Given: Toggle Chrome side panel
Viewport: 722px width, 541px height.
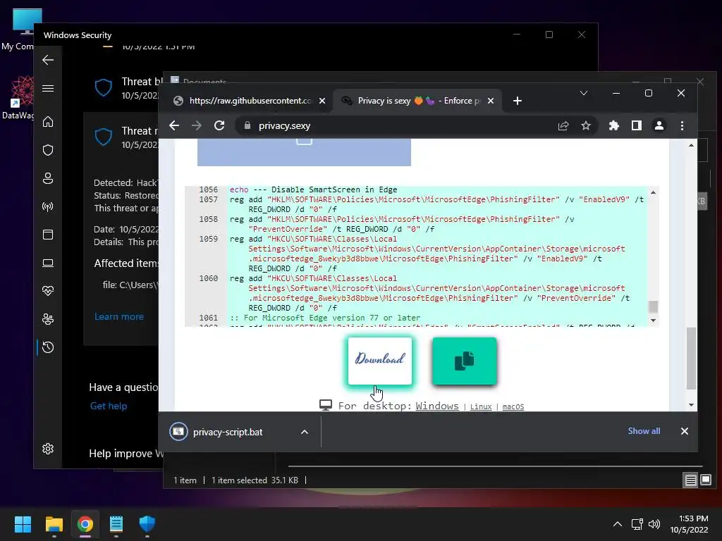Looking at the screenshot, I should coord(637,125).
